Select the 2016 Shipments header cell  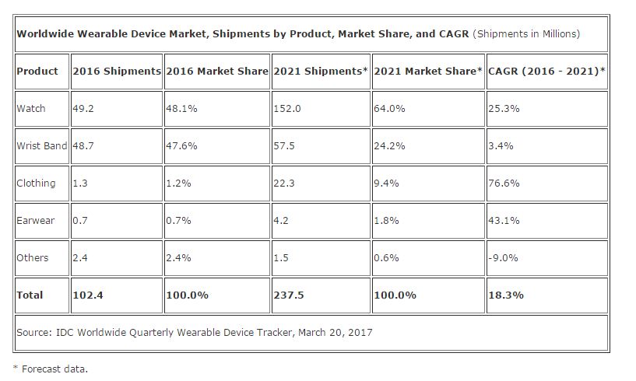point(117,71)
